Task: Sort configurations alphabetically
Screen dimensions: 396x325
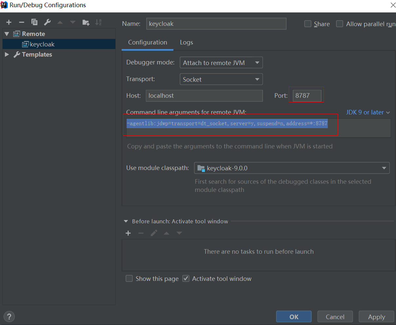Action: coord(98,22)
